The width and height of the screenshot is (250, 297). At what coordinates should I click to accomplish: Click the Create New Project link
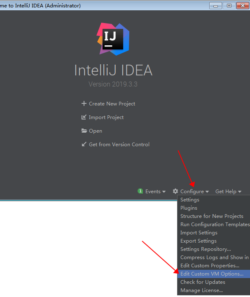112,104
